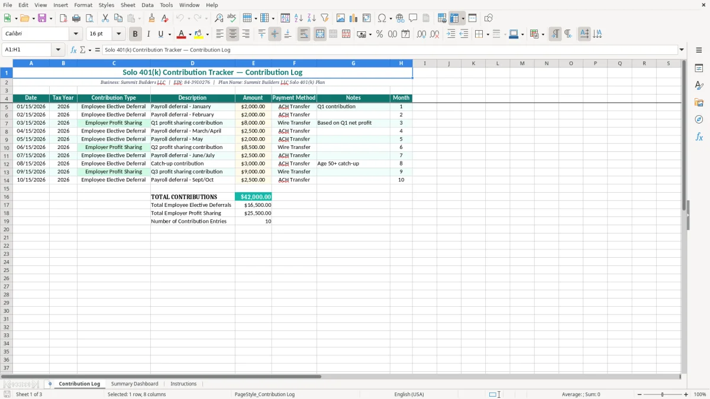Open Borders dropdown arrow
Viewport: 710px width, 399px height.
point(487,34)
